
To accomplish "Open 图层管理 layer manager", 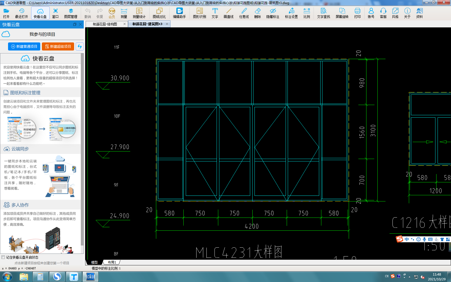I will point(71,13).
